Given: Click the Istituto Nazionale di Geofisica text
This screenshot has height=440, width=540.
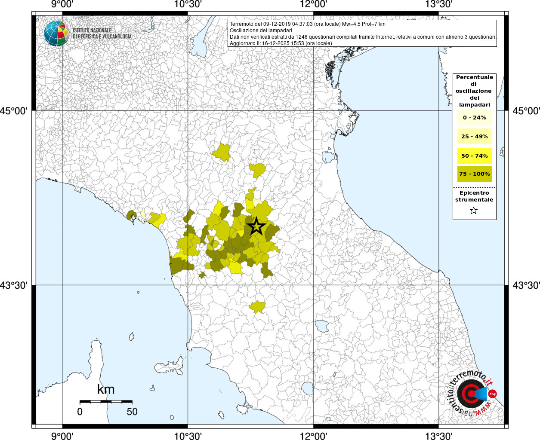Looking at the screenshot, I should (x=102, y=34).
